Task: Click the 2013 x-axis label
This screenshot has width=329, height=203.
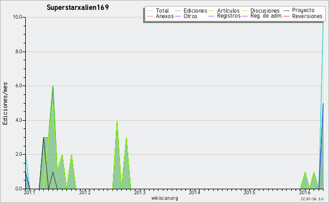Action: [139, 193]
